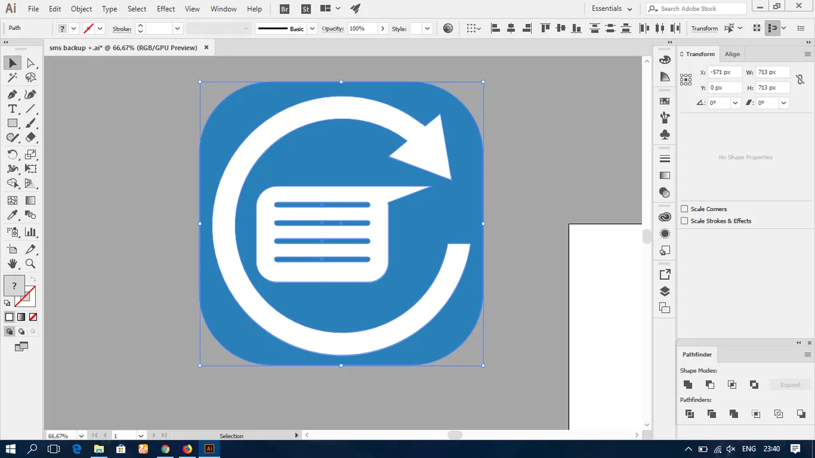The height and width of the screenshot is (458, 815).
Task: Select the Mesh tool
Action: 13,200
